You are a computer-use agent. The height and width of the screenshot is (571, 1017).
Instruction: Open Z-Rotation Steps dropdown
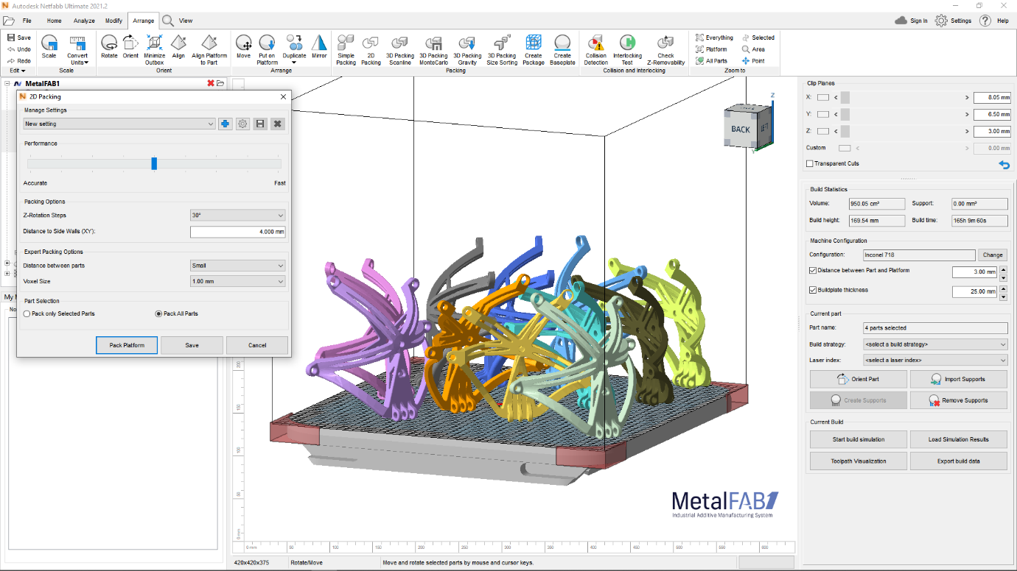point(237,215)
